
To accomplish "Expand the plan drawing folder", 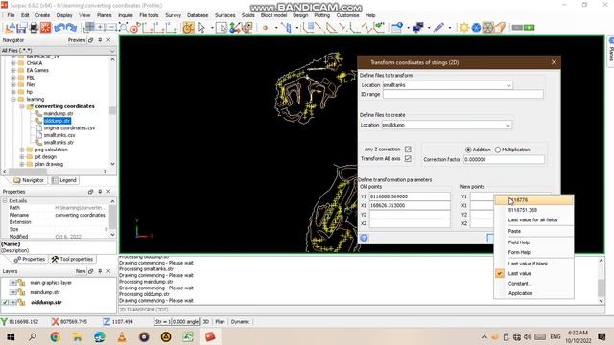I will click(x=22, y=164).
